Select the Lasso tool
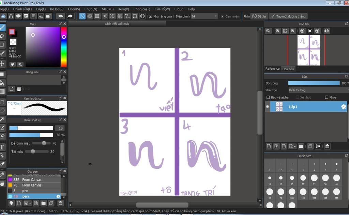The image size is (349, 215). pos(2,110)
